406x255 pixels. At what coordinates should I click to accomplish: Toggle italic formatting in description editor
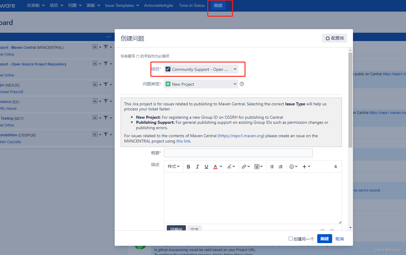[197, 167]
